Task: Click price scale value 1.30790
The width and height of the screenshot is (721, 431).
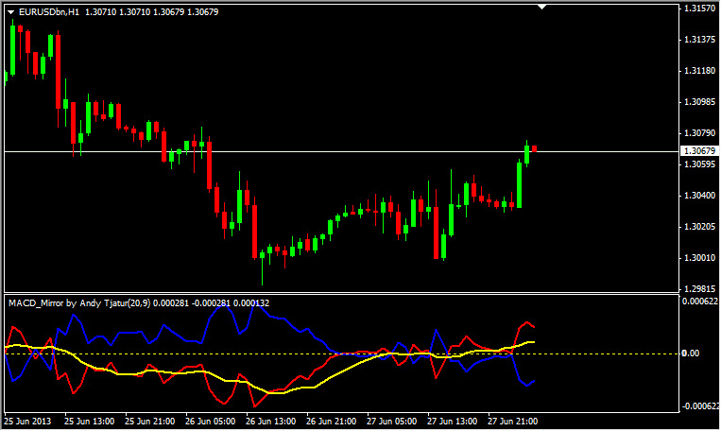Action: click(x=699, y=133)
